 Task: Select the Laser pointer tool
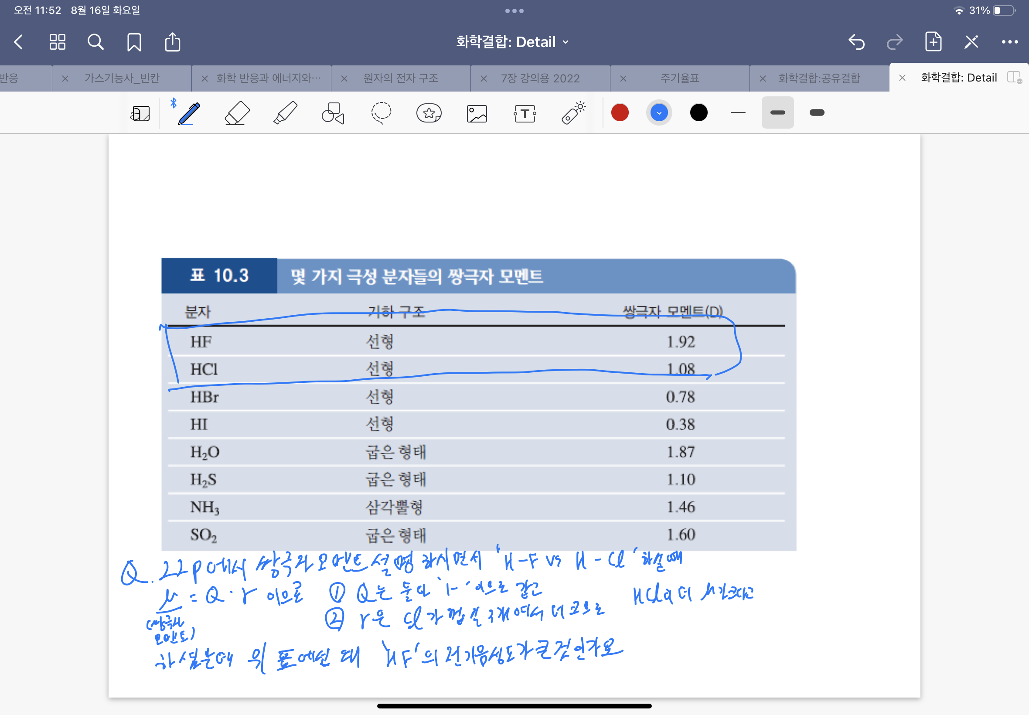point(573,113)
